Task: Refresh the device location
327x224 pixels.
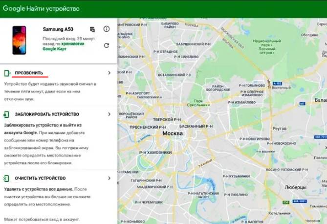Action: coord(107,45)
